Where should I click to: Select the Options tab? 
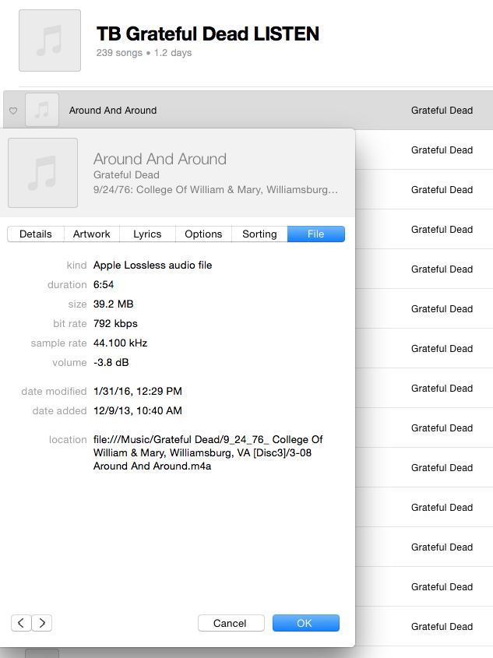coord(203,234)
